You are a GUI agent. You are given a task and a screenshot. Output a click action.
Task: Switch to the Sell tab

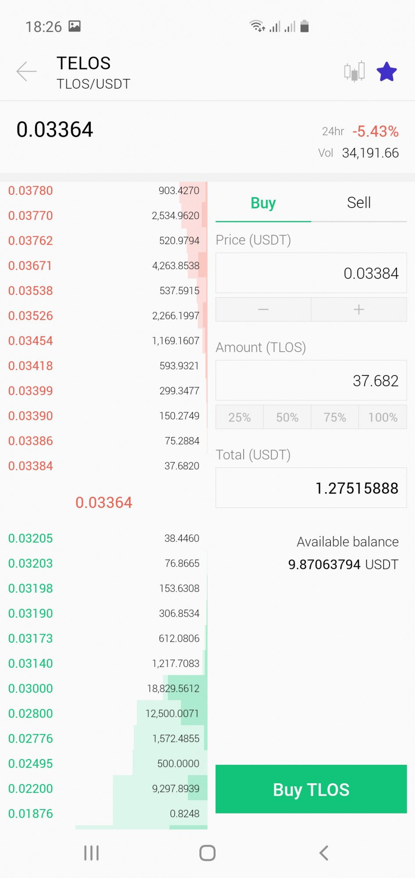click(x=359, y=203)
